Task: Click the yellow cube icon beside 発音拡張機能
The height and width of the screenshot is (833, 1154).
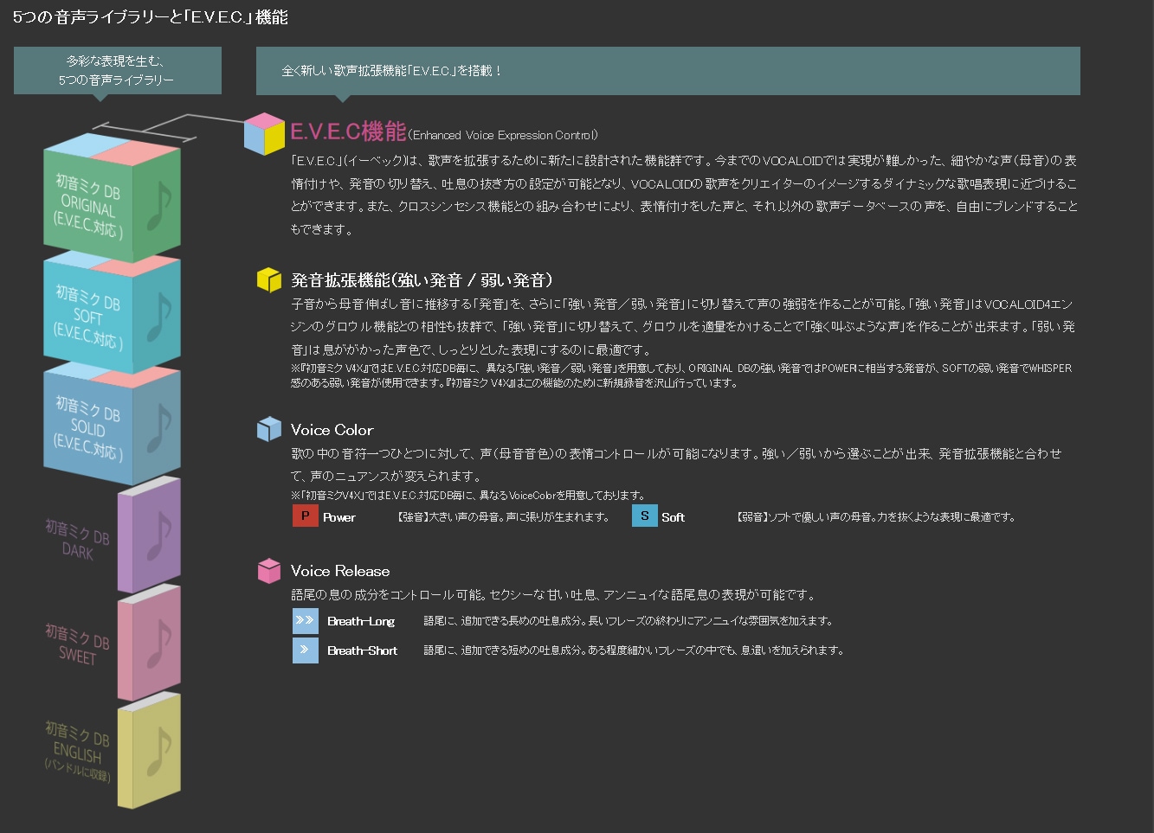Action: 269,279
